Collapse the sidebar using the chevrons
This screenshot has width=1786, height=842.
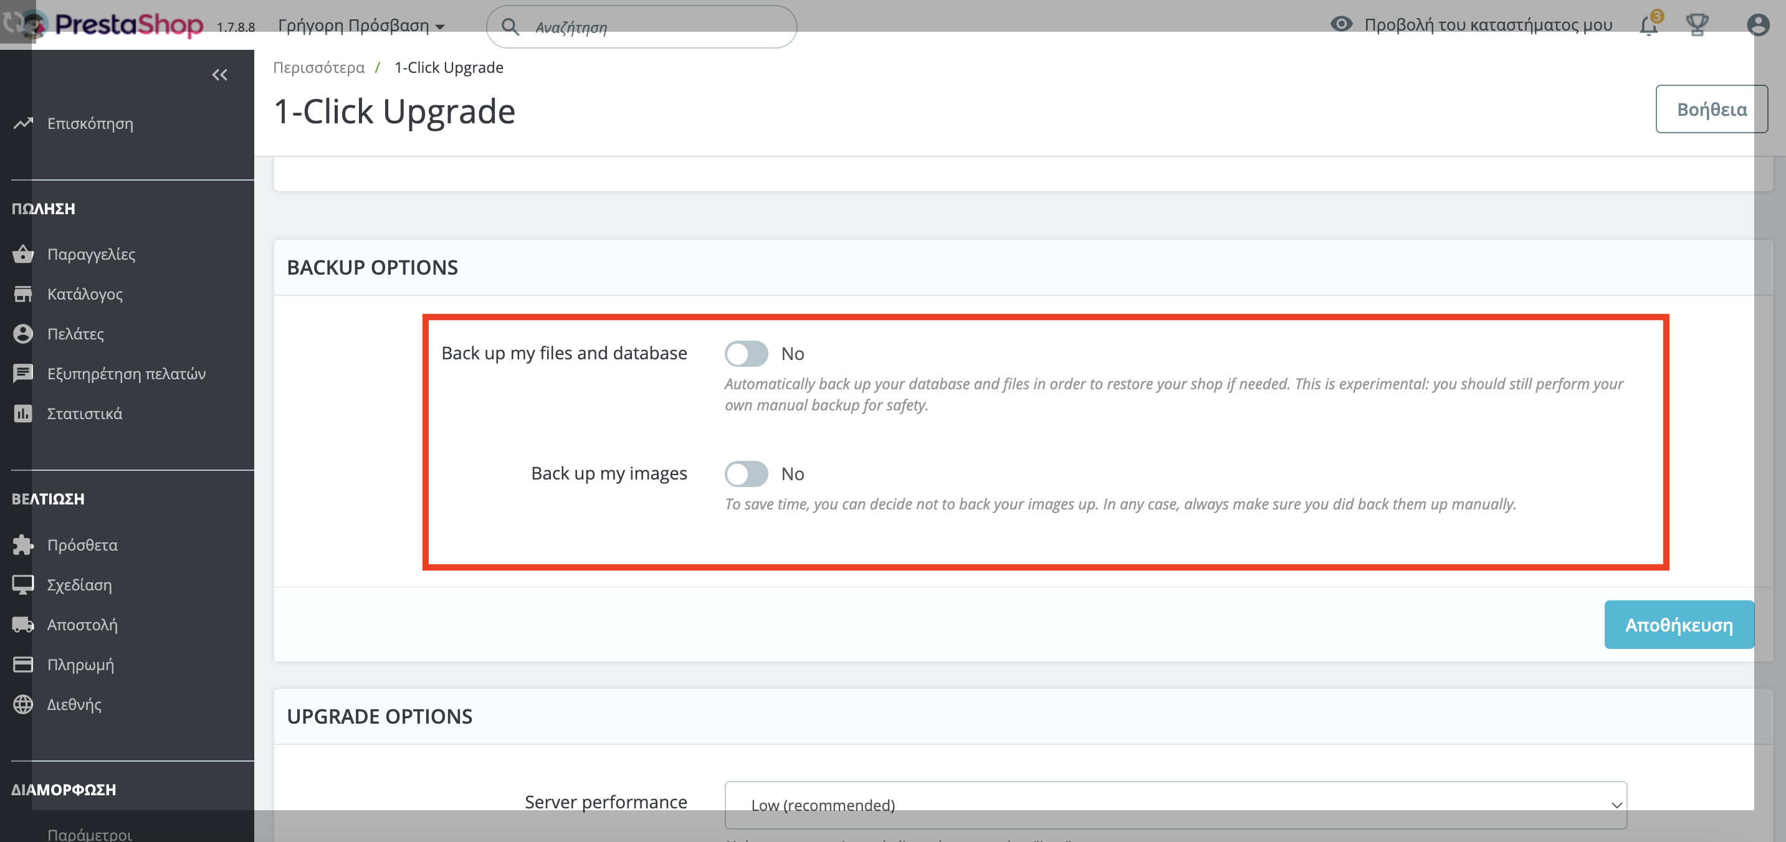(220, 74)
